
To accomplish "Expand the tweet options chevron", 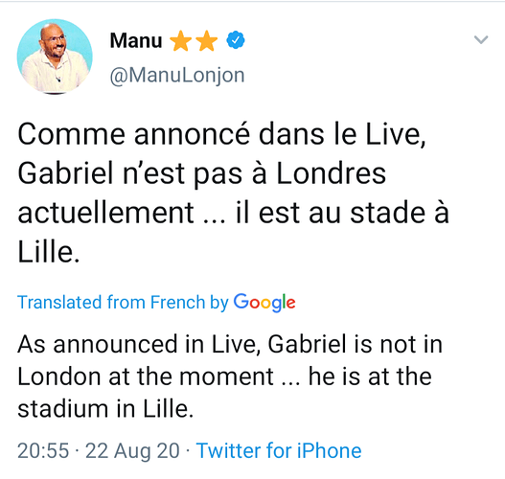I will coord(481,40).
